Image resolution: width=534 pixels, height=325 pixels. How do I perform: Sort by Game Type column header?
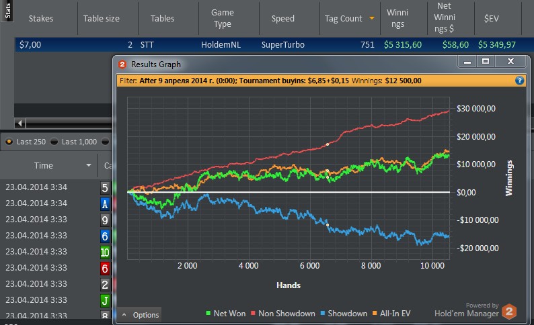(x=223, y=18)
